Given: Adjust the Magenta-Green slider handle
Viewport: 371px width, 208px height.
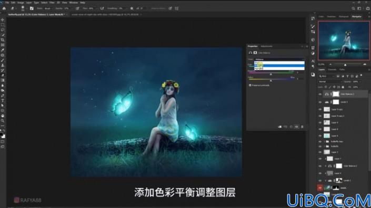Looking at the screenshot, I should (x=271, y=74).
